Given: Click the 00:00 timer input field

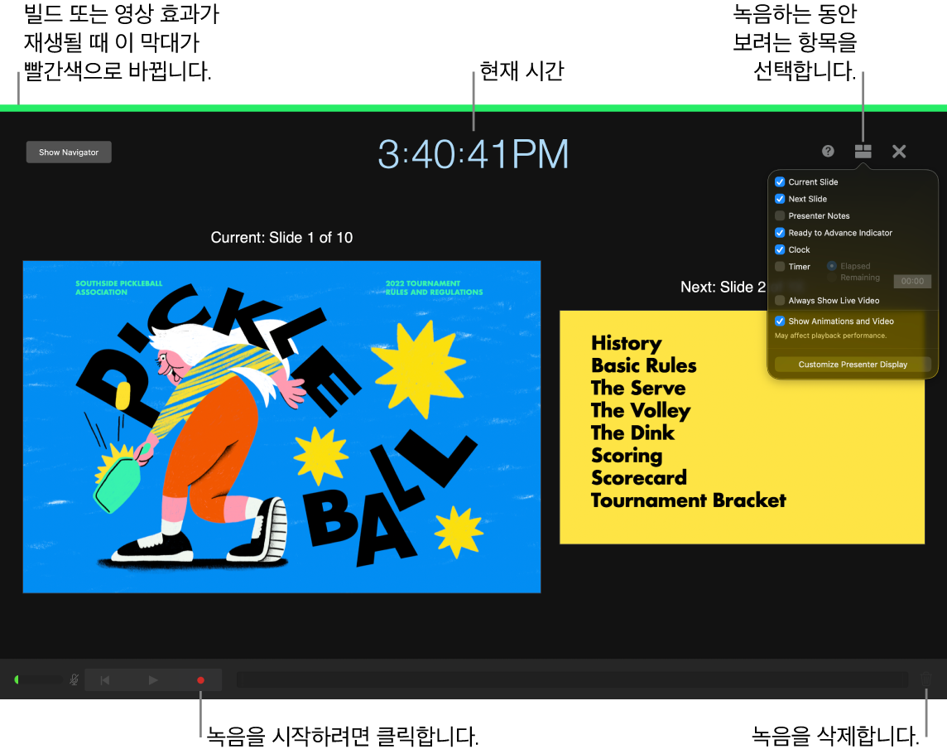Looking at the screenshot, I should point(912,281).
